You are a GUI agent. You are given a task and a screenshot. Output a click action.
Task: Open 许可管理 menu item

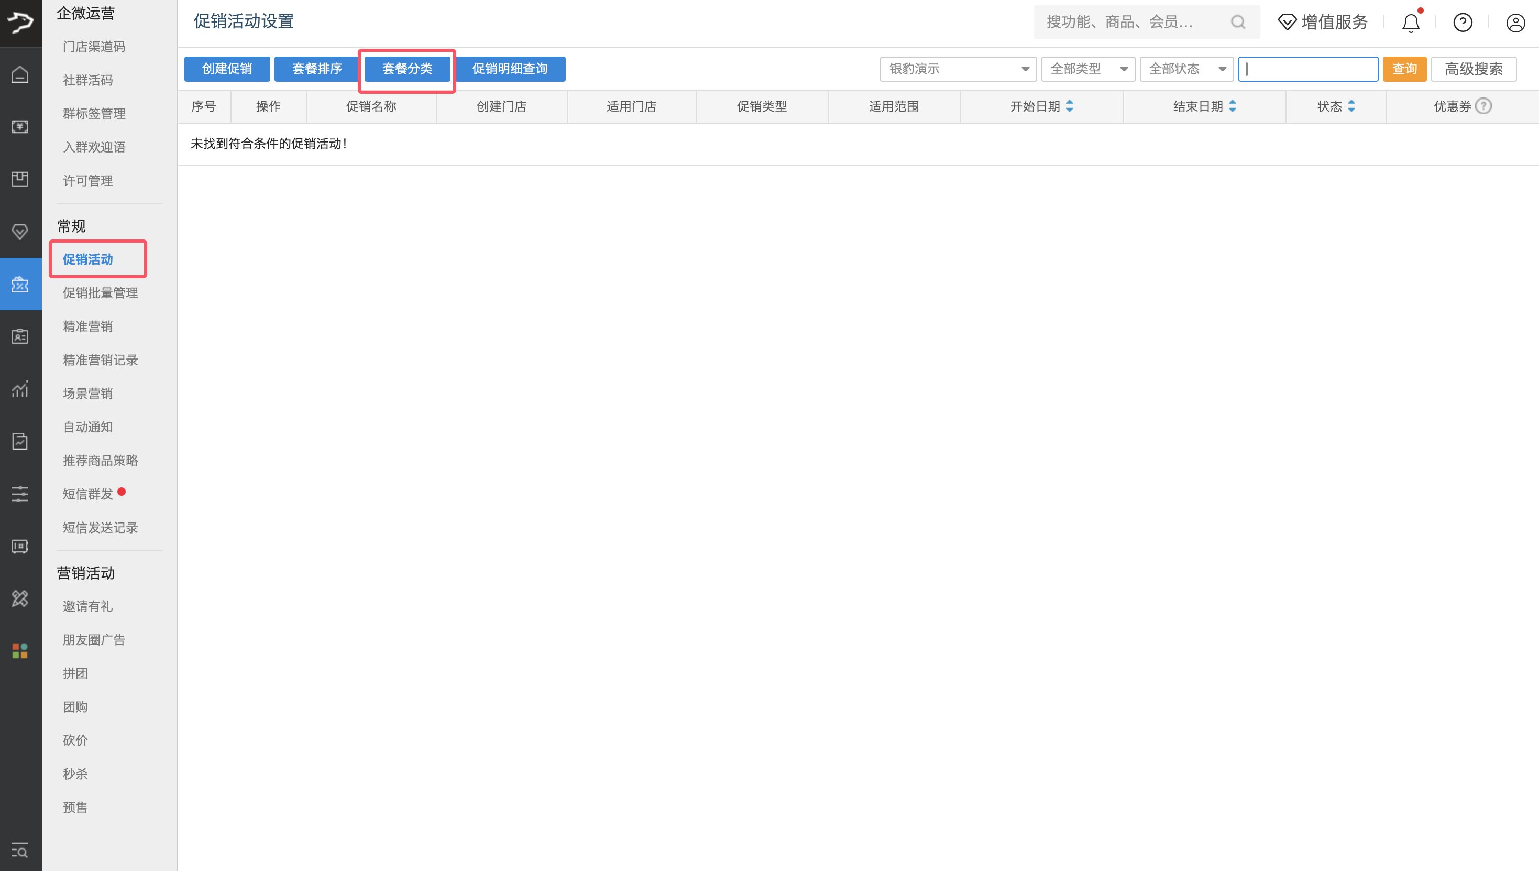point(88,181)
